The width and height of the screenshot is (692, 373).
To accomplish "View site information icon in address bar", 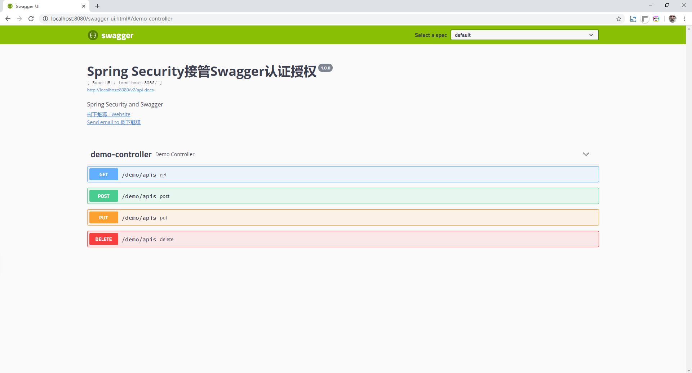I will pyautogui.click(x=45, y=19).
